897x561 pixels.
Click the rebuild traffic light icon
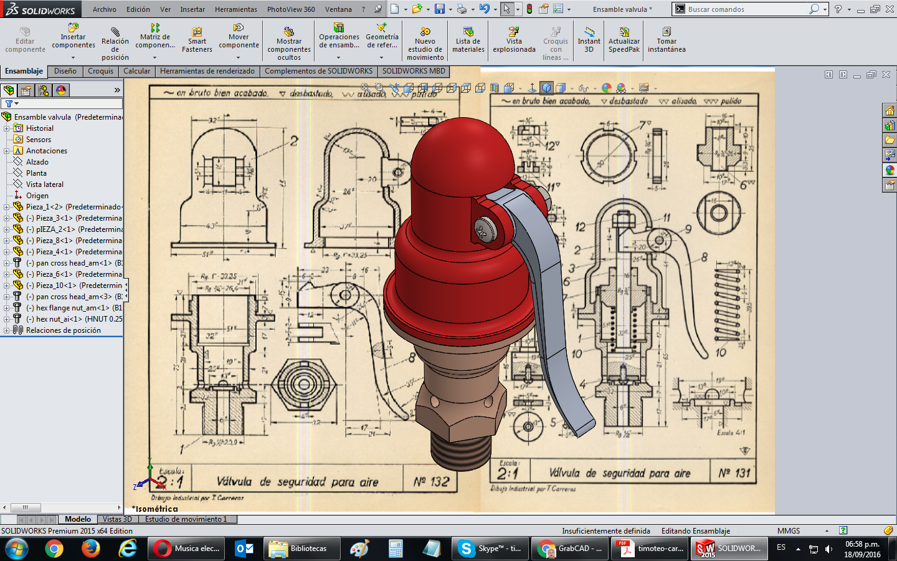(529, 9)
